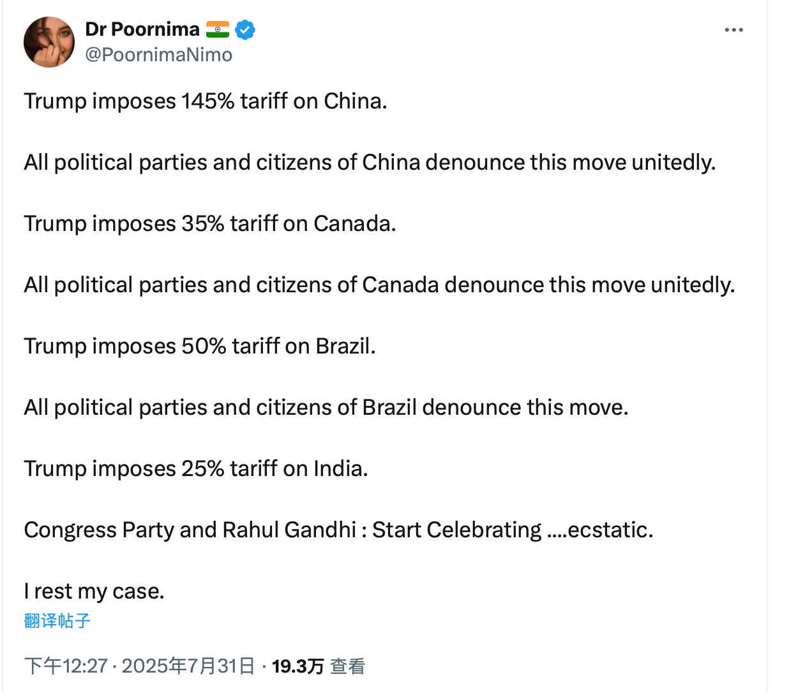Viewport: 798px width, 693px height.
Task: Click the India flag emoji beside name
Action: [x=218, y=29]
